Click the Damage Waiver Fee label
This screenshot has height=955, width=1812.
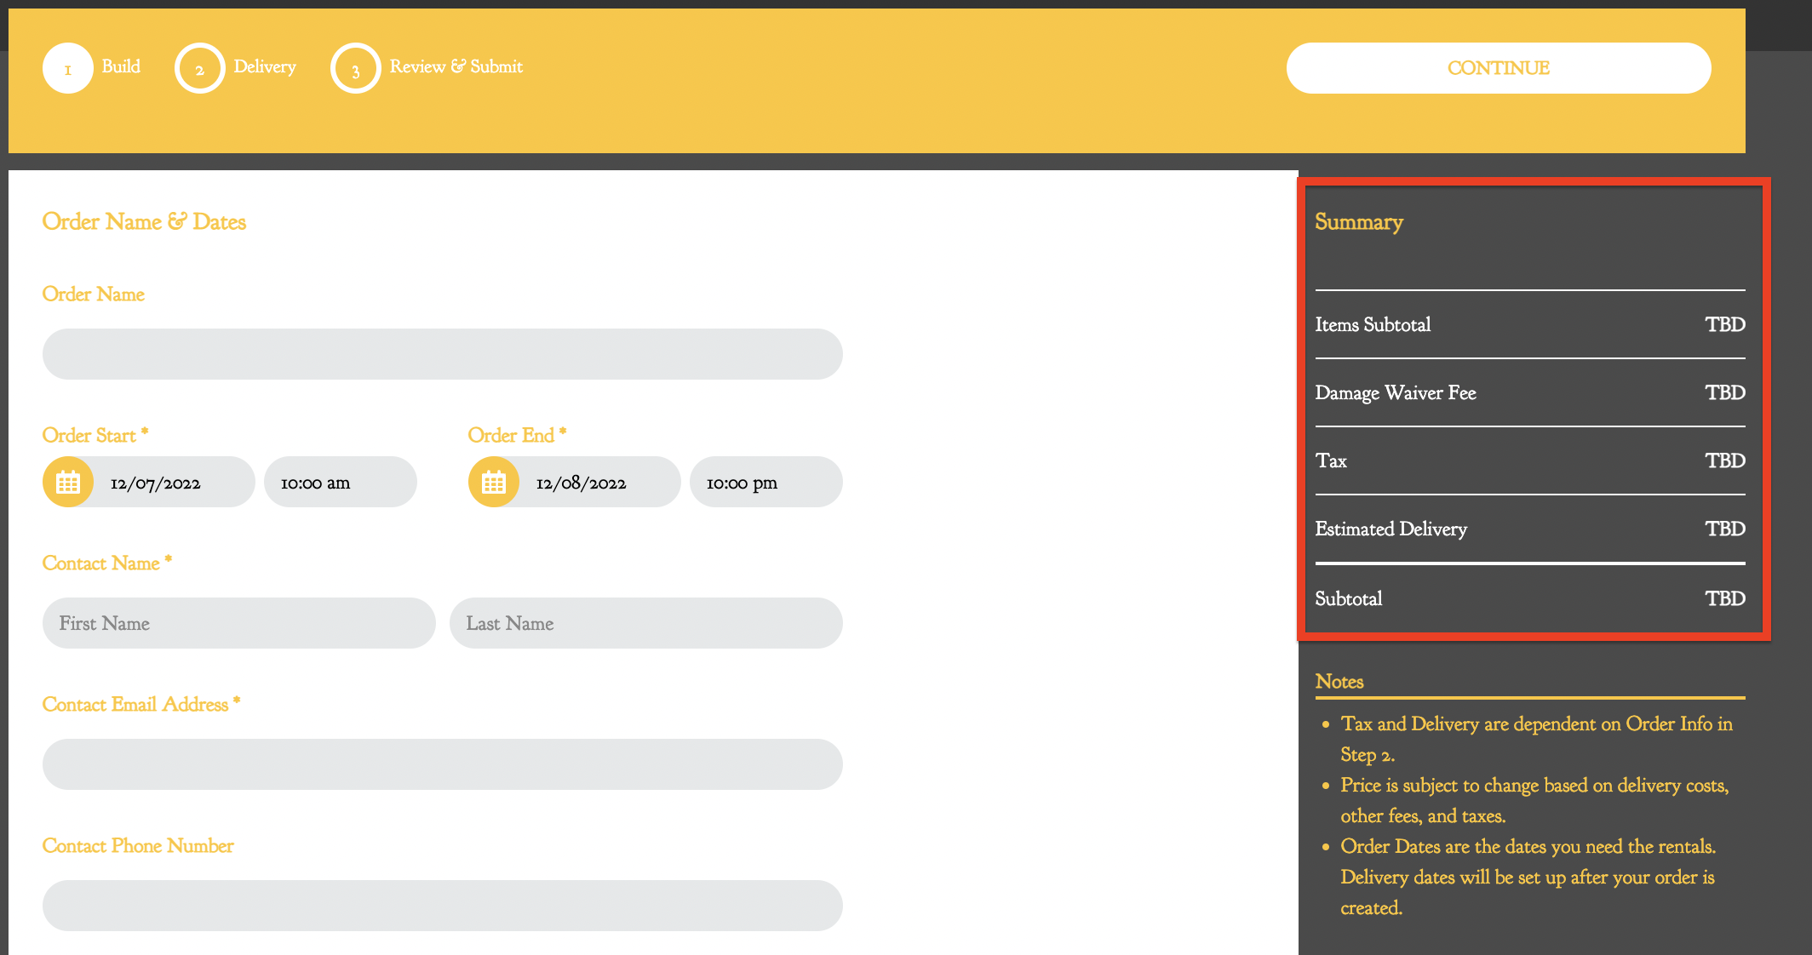(1396, 392)
